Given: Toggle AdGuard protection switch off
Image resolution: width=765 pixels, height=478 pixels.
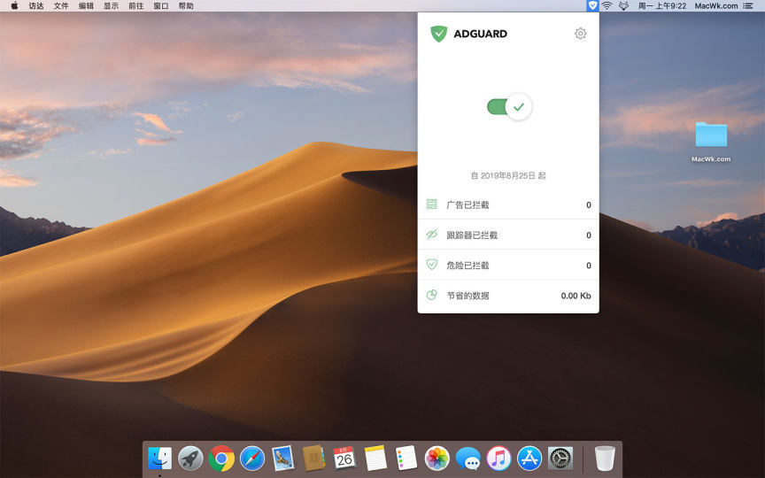Looking at the screenshot, I should coord(509,107).
